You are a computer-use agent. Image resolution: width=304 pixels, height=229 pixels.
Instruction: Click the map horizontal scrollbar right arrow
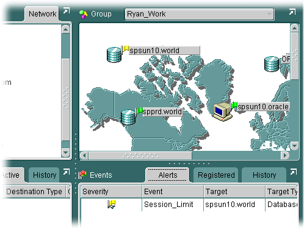[x=285, y=156]
